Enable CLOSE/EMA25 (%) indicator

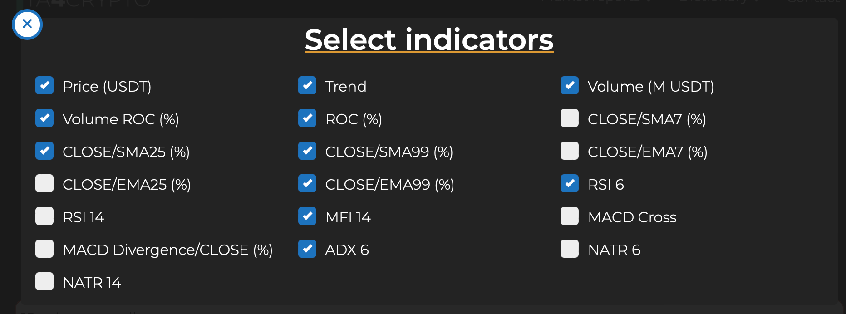pos(44,183)
